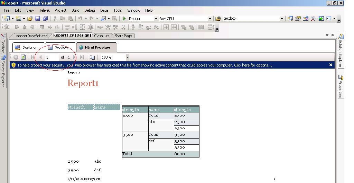Open the Undo history dropdown arrow

(x=86, y=19)
